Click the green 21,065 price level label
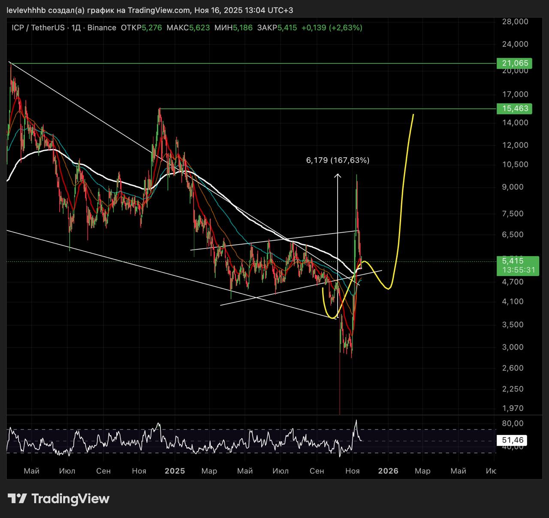Viewport: 549px width, 518px height. click(x=514, y=63)
